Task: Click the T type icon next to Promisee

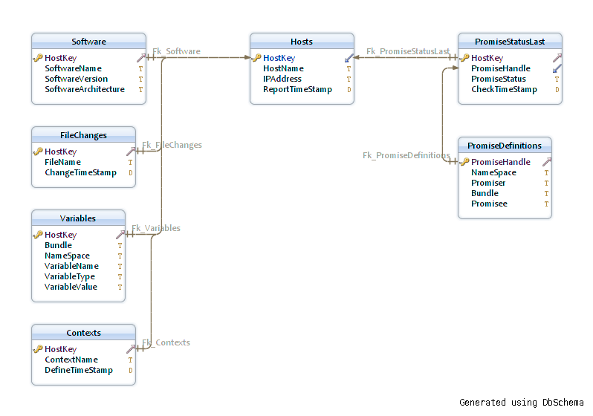Action: click(x=546, y=204)
